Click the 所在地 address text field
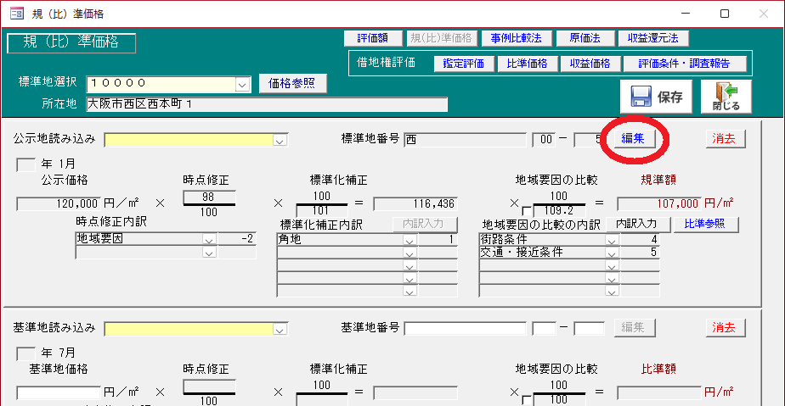Image resolution: width=785 pixels, height=406 pixels. (267, 104)
